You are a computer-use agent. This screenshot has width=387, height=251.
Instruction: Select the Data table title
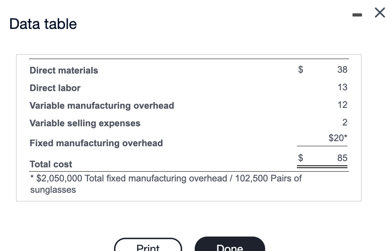click(43, 24)
